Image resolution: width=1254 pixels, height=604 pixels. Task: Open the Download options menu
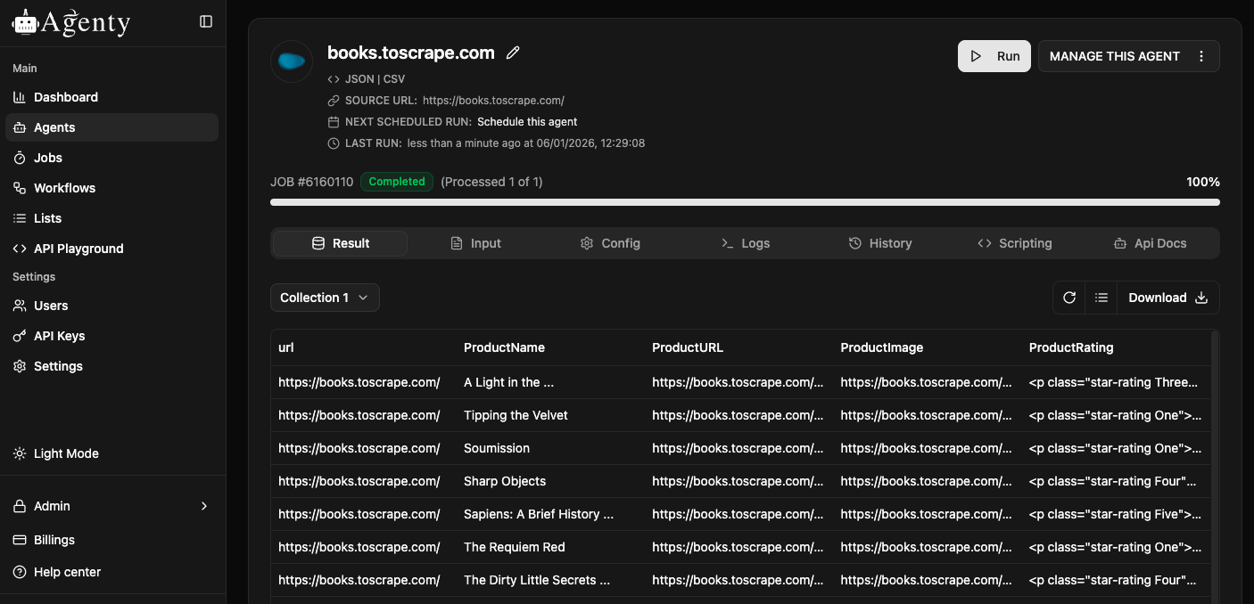point(1167,298)
